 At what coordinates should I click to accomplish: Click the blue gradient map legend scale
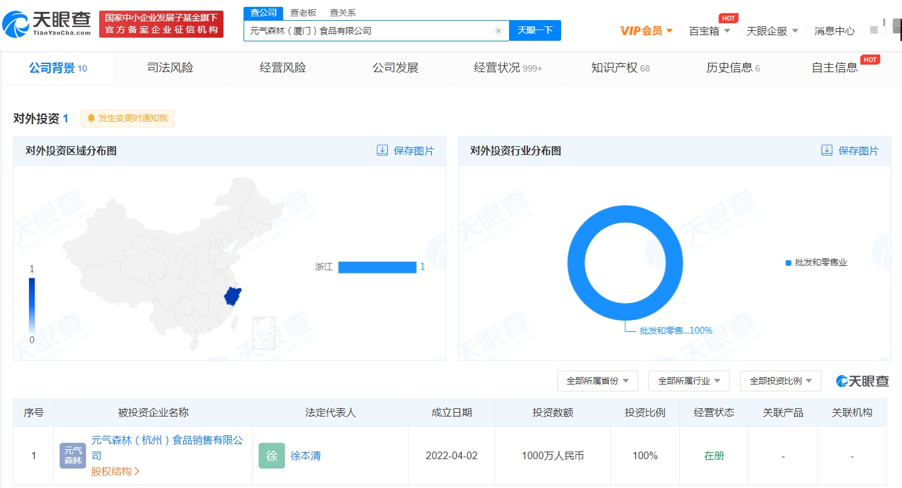click(32, 305)
